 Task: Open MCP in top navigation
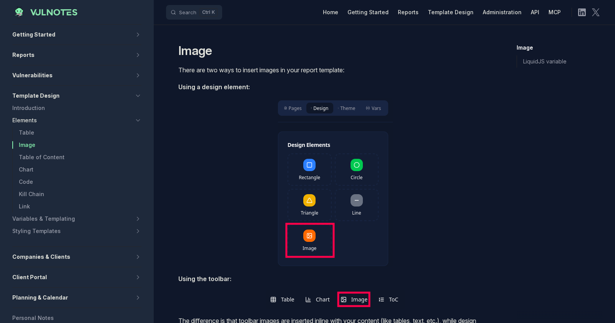point(555,12)
